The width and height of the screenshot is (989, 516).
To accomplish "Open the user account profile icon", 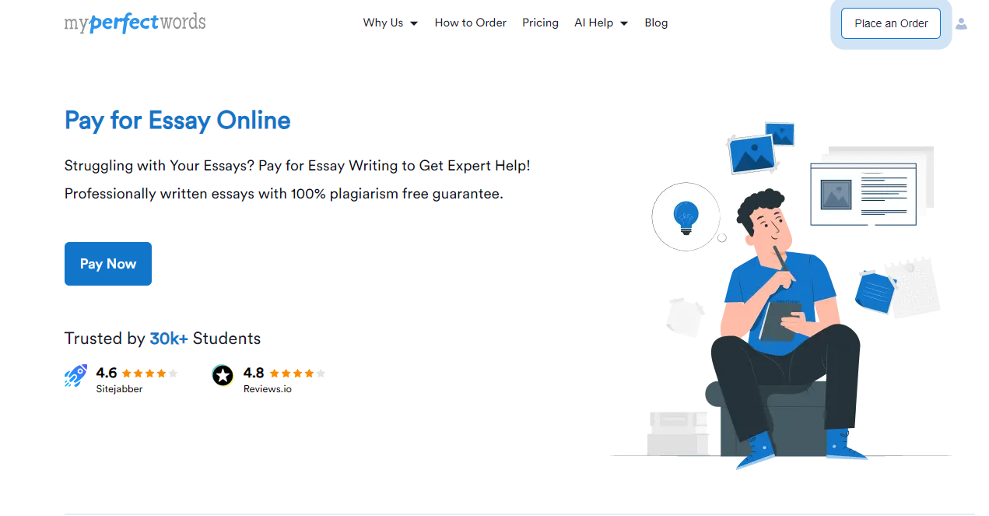I will (x=961, y=23).
